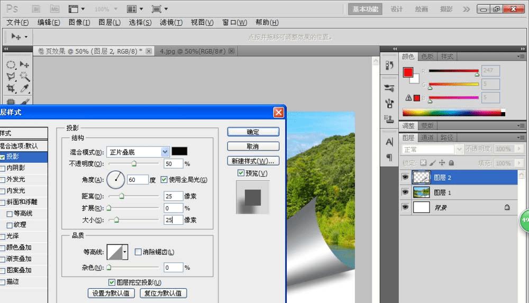Uncheck the 预览 checkbox
Image resolution: width=529 pixels, height=303 pixels.
(x=241, y=173)
